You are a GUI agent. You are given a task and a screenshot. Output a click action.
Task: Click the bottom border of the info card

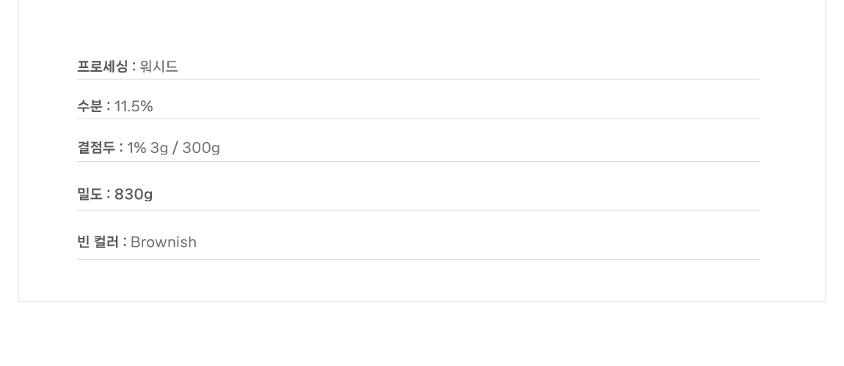pos(422,301)
